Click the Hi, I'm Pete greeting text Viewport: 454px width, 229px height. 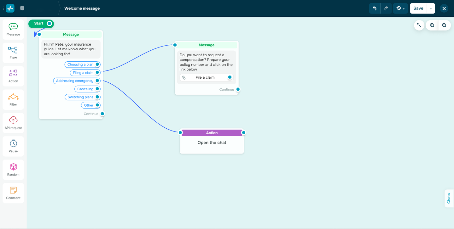tap(71, 49)
